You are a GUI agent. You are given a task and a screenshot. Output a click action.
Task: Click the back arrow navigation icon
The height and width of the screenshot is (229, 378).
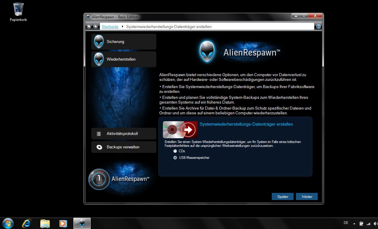[95, 26]
